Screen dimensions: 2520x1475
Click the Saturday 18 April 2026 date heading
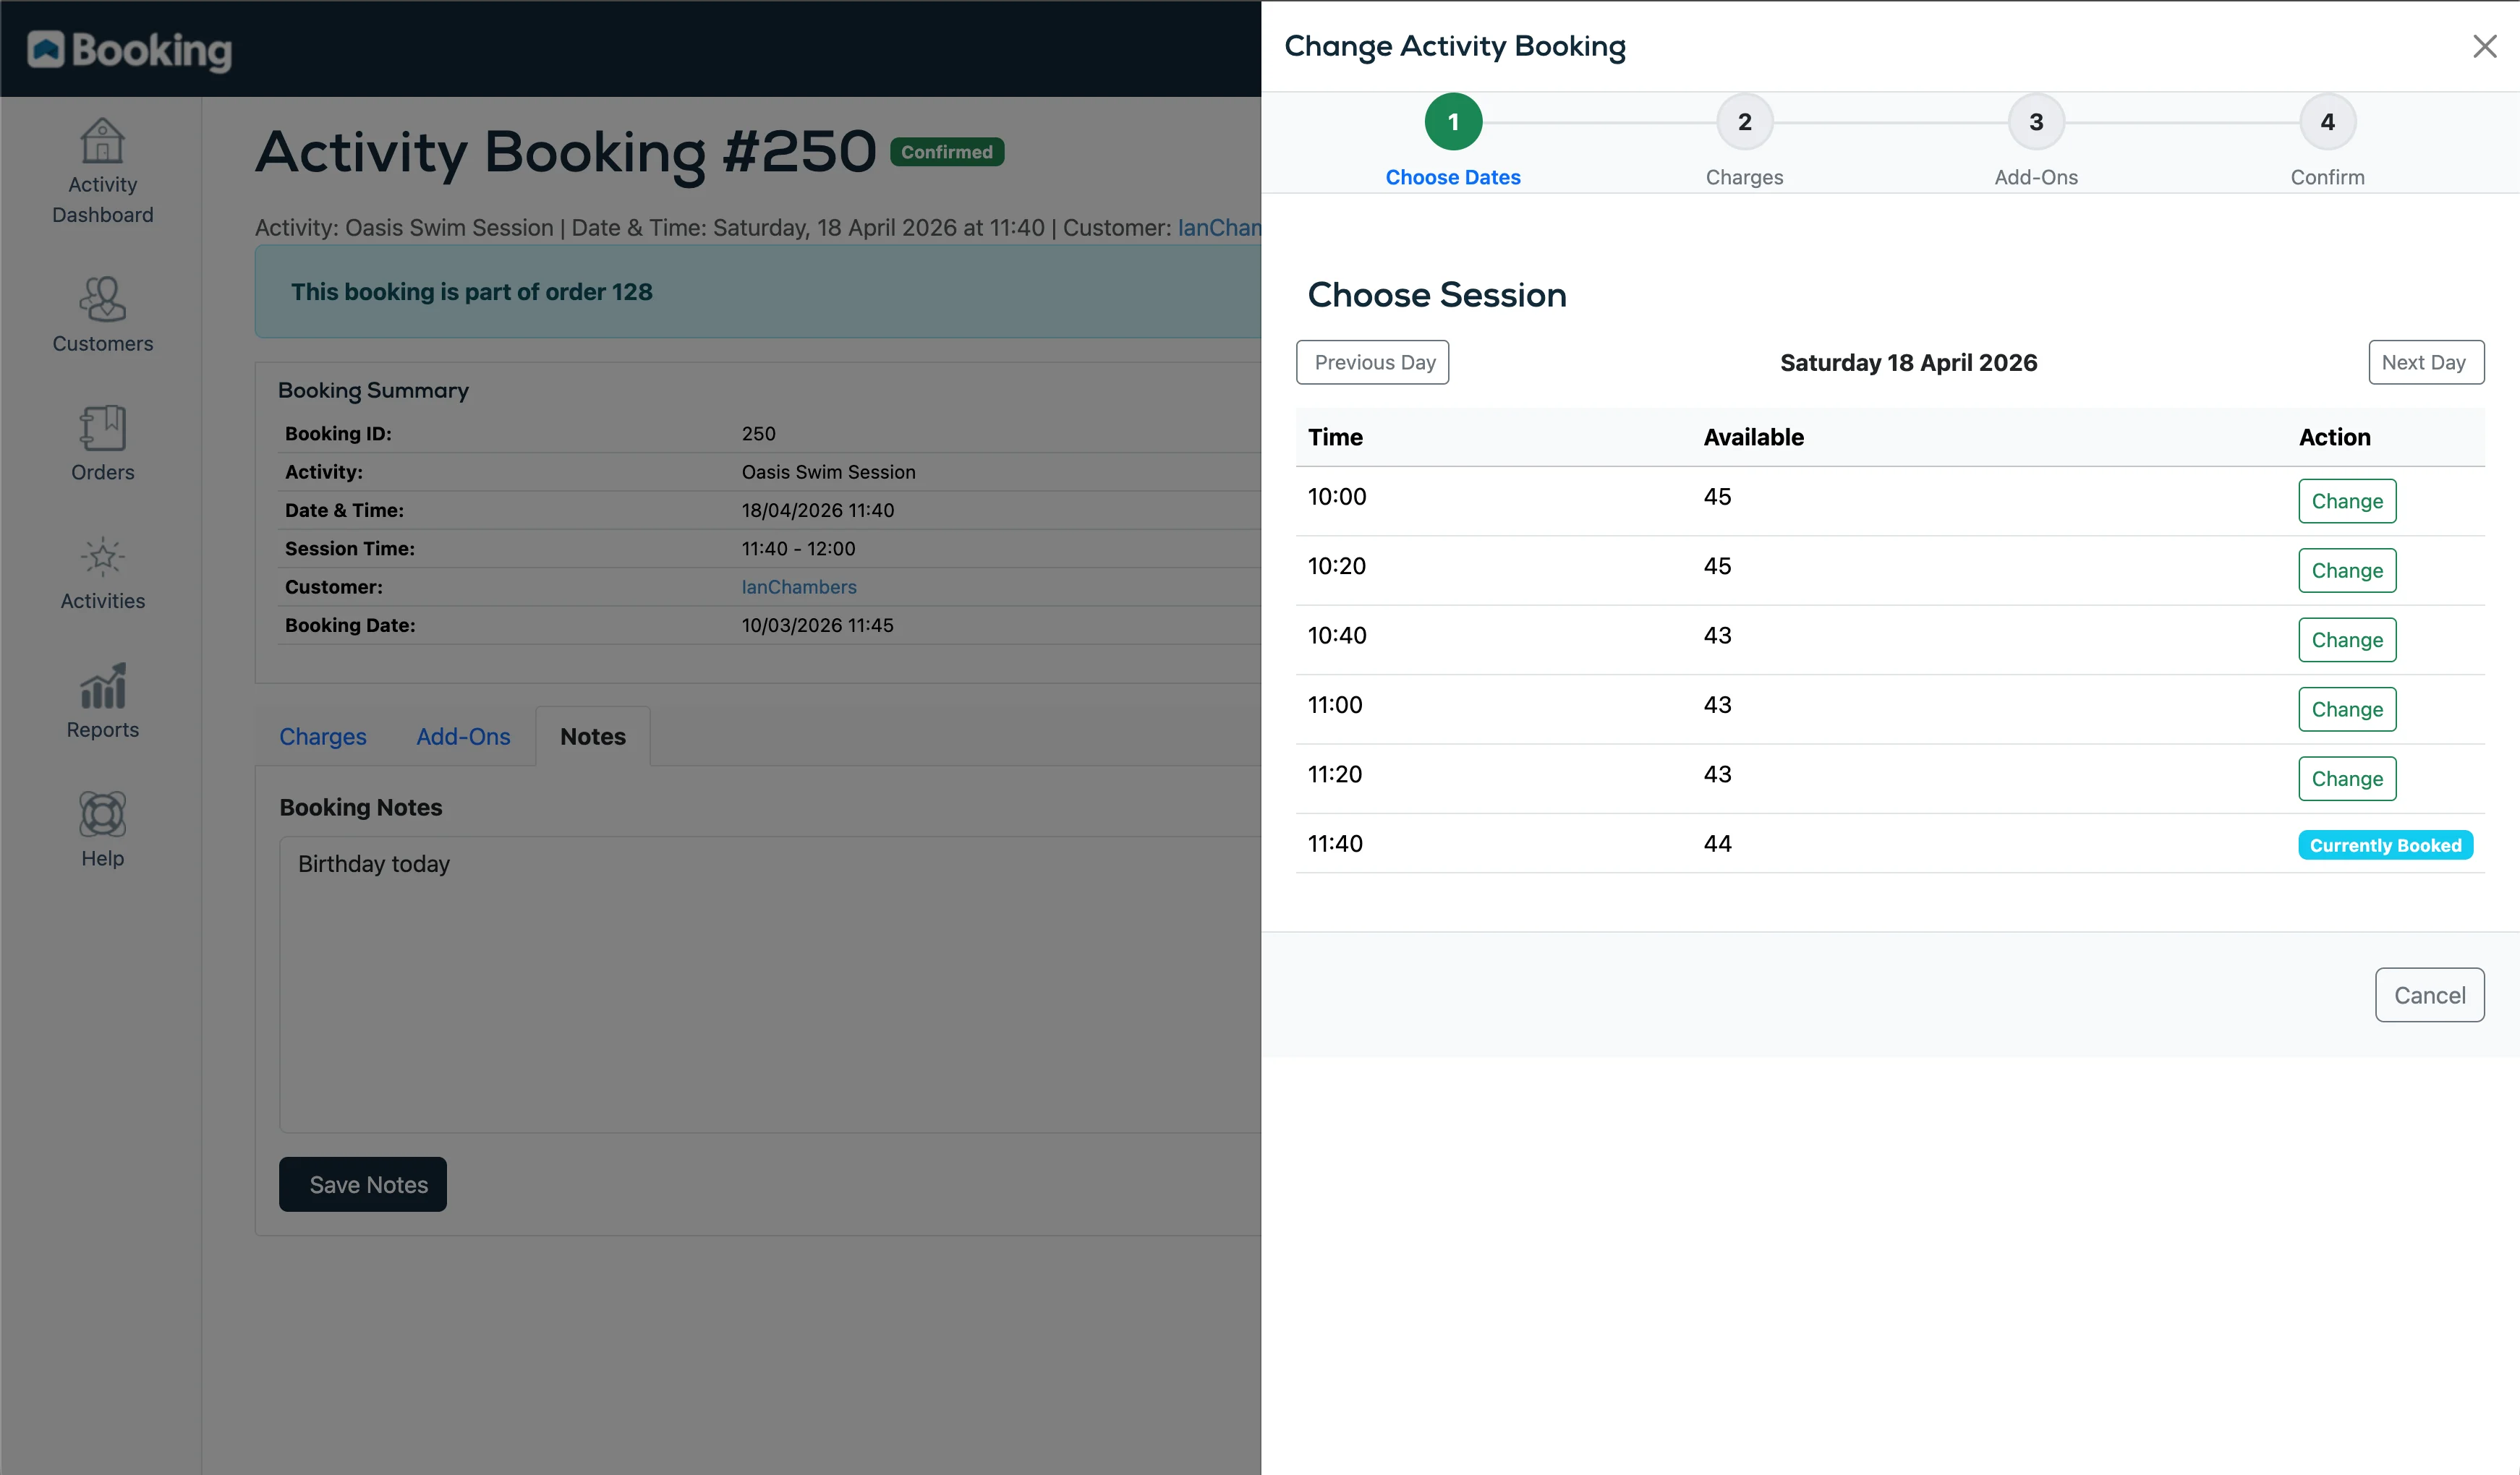pyautogui.click(x=1908, y=363)
